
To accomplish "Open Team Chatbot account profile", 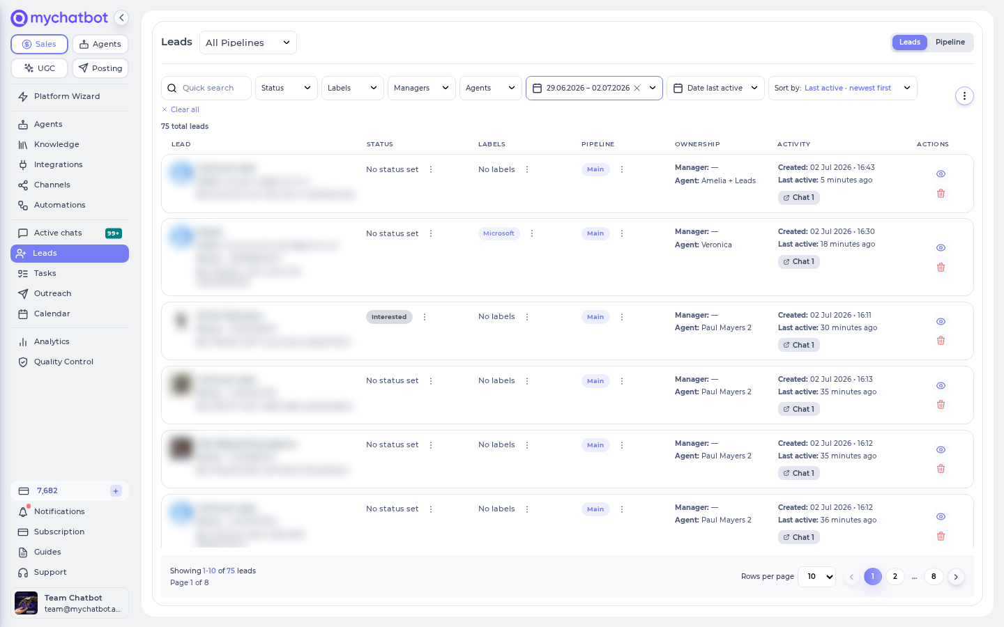I will 70,603.
